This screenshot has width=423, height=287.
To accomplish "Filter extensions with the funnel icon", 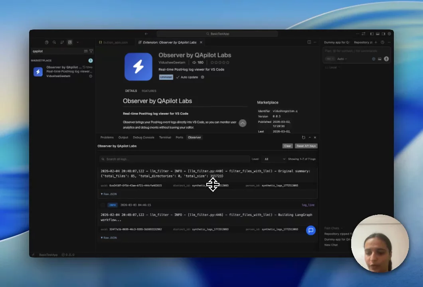I will 91,51.
